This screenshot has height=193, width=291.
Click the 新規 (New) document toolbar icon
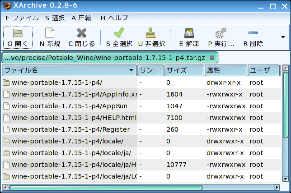(50, 33)
